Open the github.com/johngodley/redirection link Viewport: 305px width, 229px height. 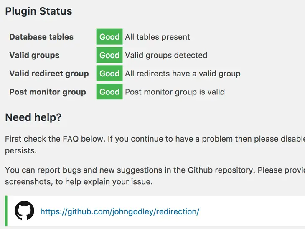(119, 211)
